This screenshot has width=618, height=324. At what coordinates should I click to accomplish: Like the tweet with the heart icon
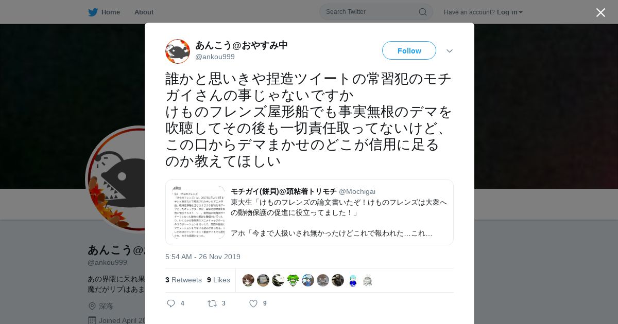[x=253, y=303]
